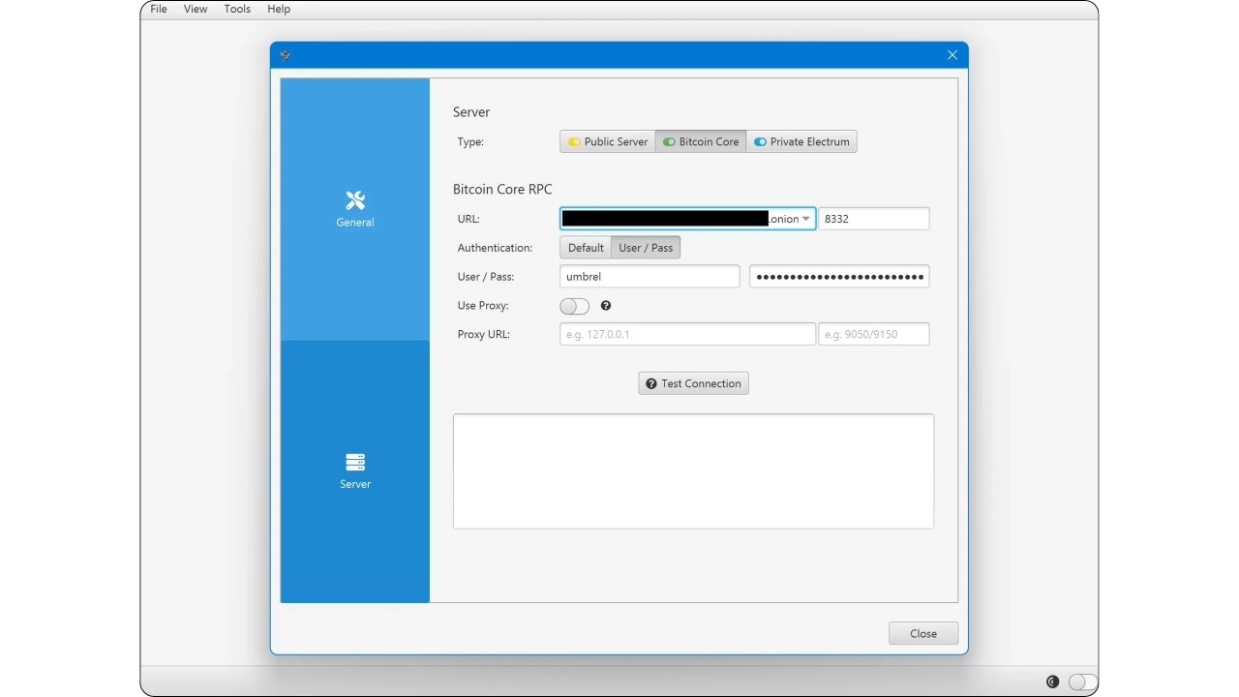Viewport: 1239px width, 697px height.
Task: Close the dialog with the X button
Action: pyautogui.click(x=952, y=55)
